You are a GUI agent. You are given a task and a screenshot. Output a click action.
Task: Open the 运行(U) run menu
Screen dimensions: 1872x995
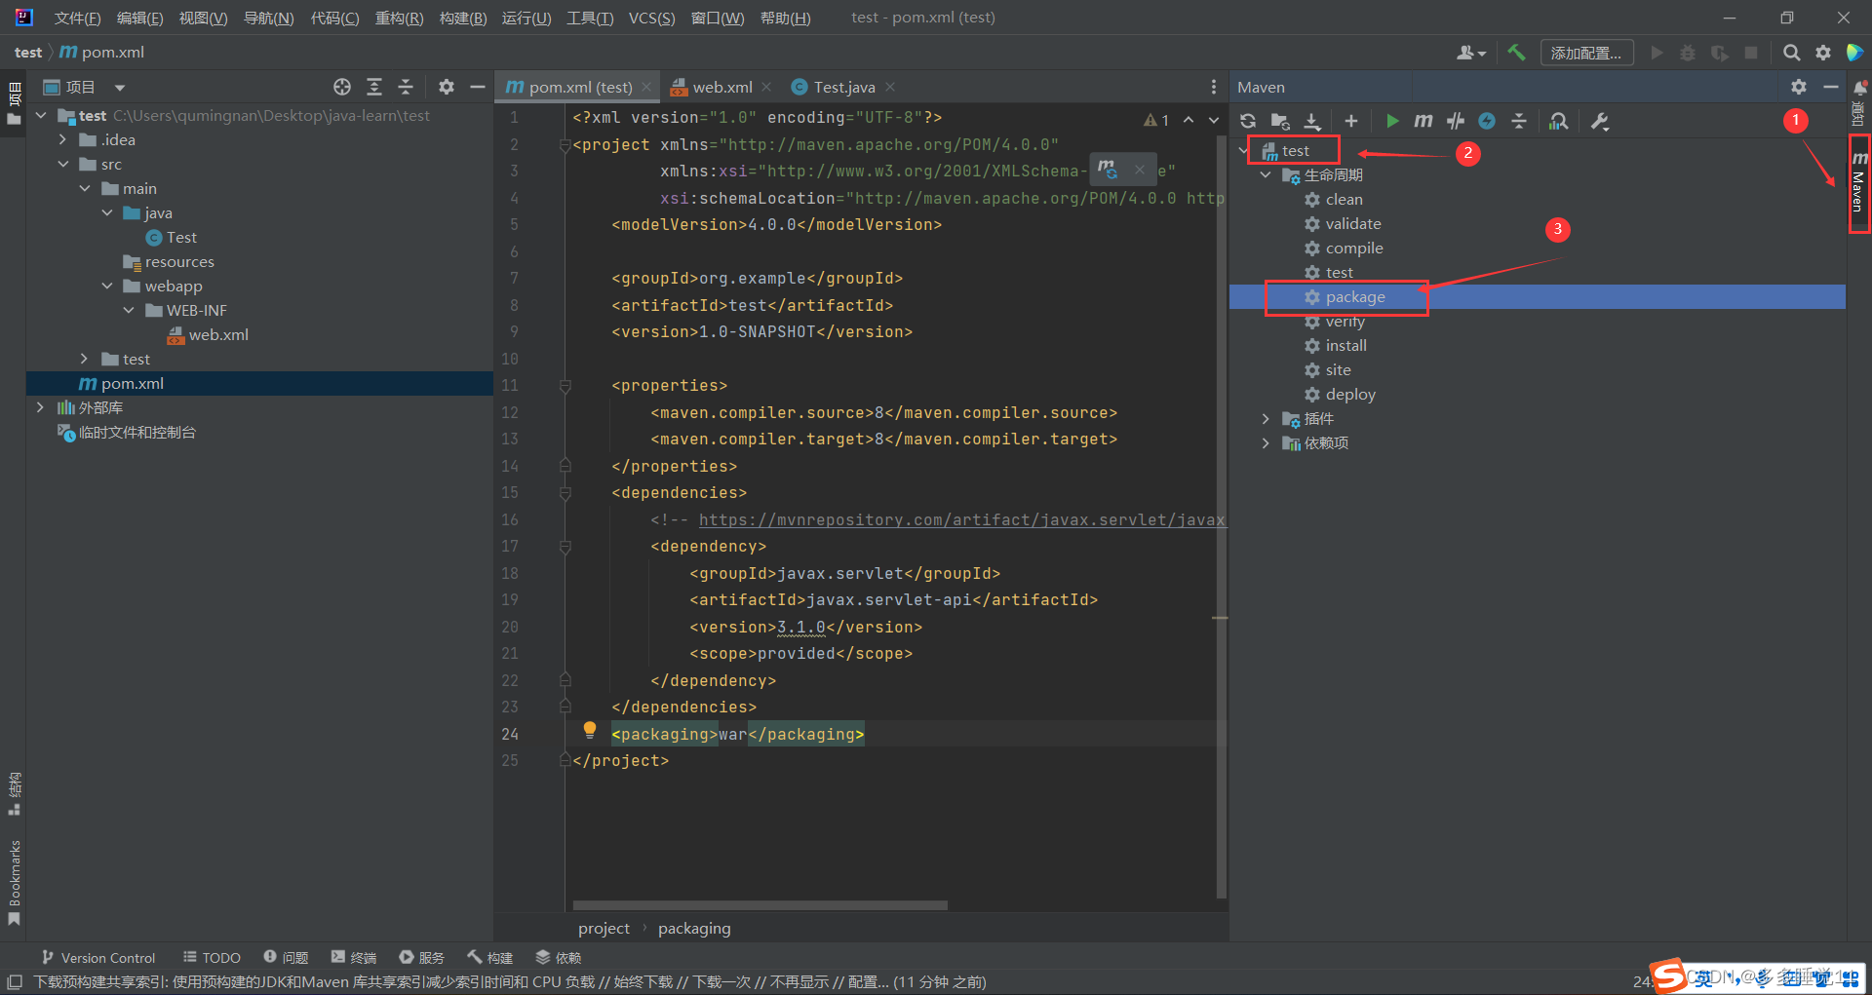tap(526, 18)
